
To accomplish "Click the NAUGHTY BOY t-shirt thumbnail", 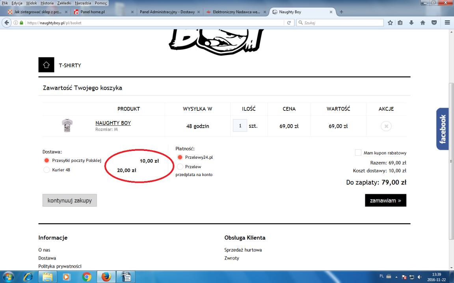I will [67, 126].
